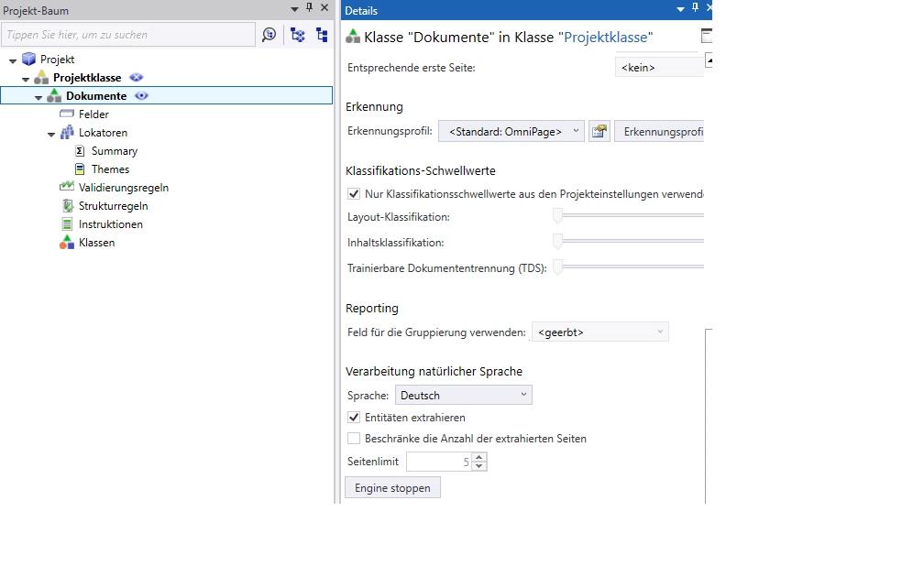
Task: Select the Strukturregeln icon in tree
Action: coord(66,206)
